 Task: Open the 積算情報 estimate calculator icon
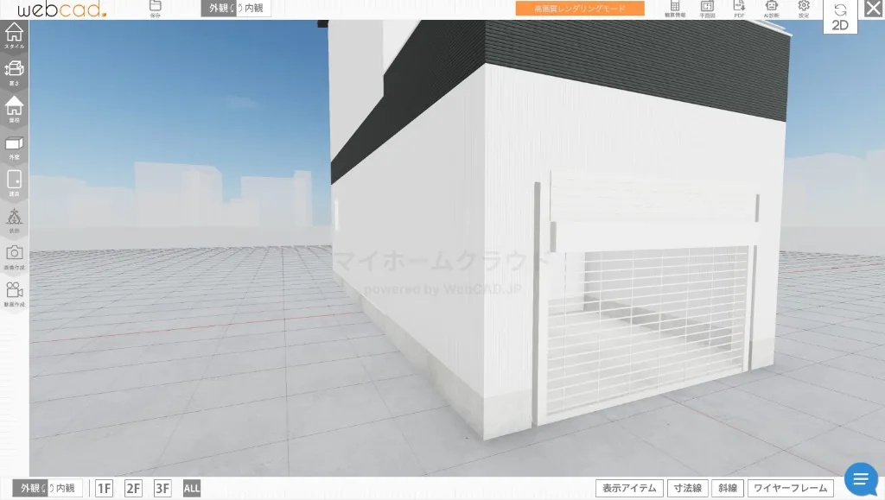click(675, 9)
